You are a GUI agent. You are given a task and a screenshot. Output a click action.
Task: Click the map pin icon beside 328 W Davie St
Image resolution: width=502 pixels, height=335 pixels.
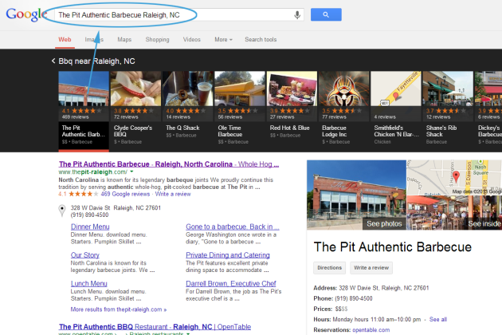click(62, 211)
